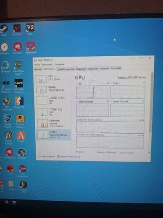Open the yellow folder on the desktop

(x=11, y=185)
